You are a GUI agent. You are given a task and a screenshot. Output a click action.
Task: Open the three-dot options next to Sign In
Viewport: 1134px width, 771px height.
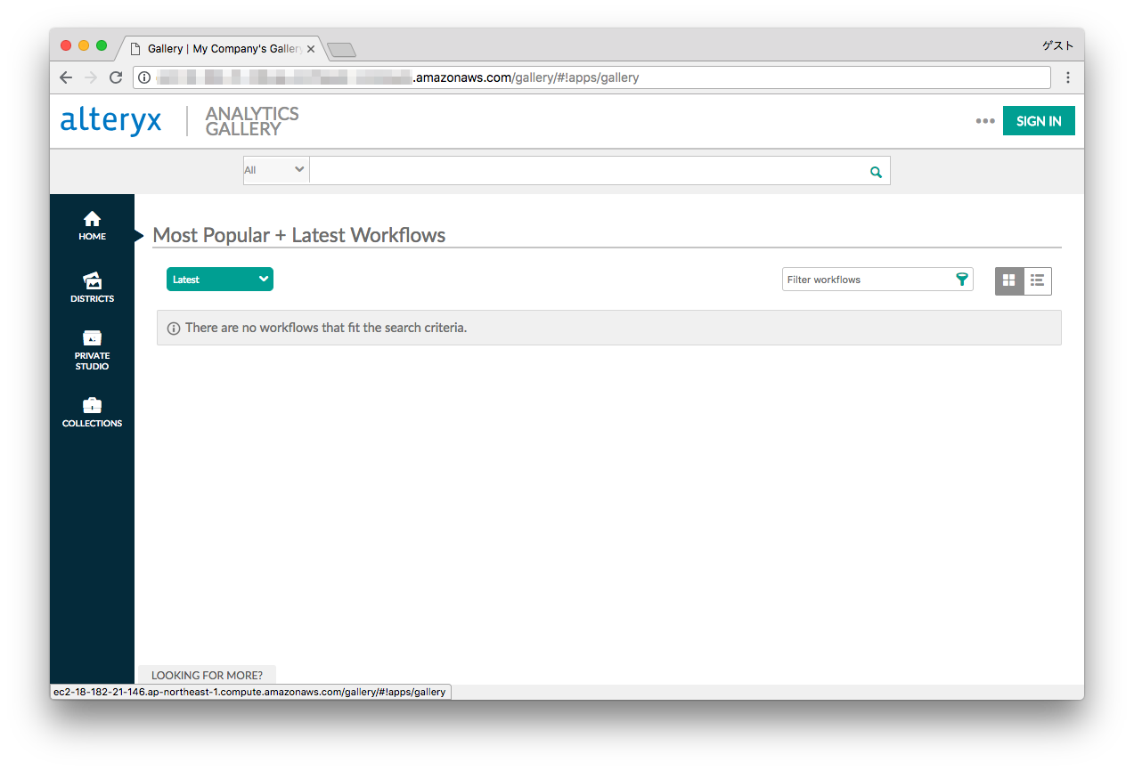[x=984, y=120]
